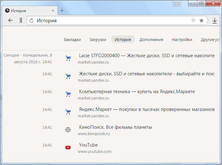Image resolution: width=222 pixels, height=165 pixels.
Task: Open КиноПоиск. Все фильмы планеты link
Action: [115, 127]
